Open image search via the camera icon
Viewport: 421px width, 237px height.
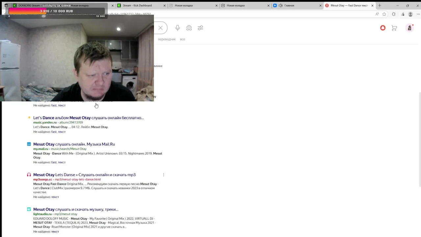tap(189, 28)
